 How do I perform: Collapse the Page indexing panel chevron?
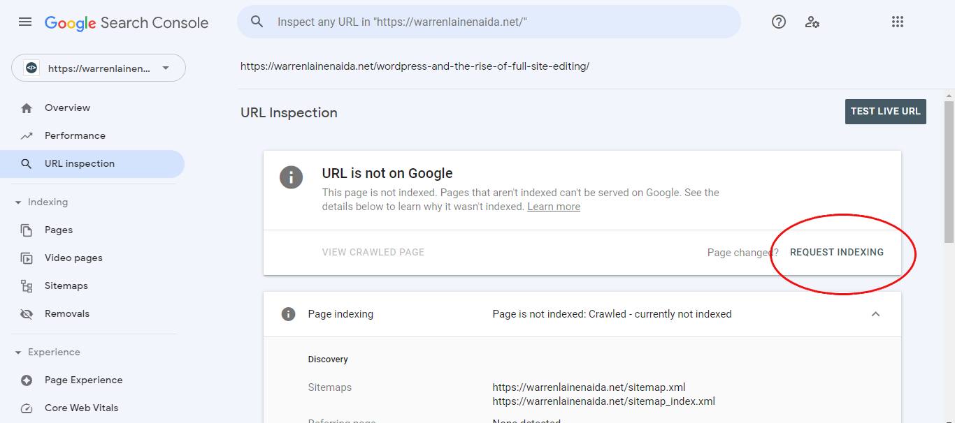tap(875, 314)
